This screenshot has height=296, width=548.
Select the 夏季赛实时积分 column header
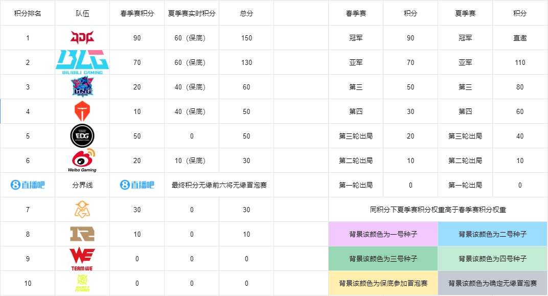click(192, 13)
